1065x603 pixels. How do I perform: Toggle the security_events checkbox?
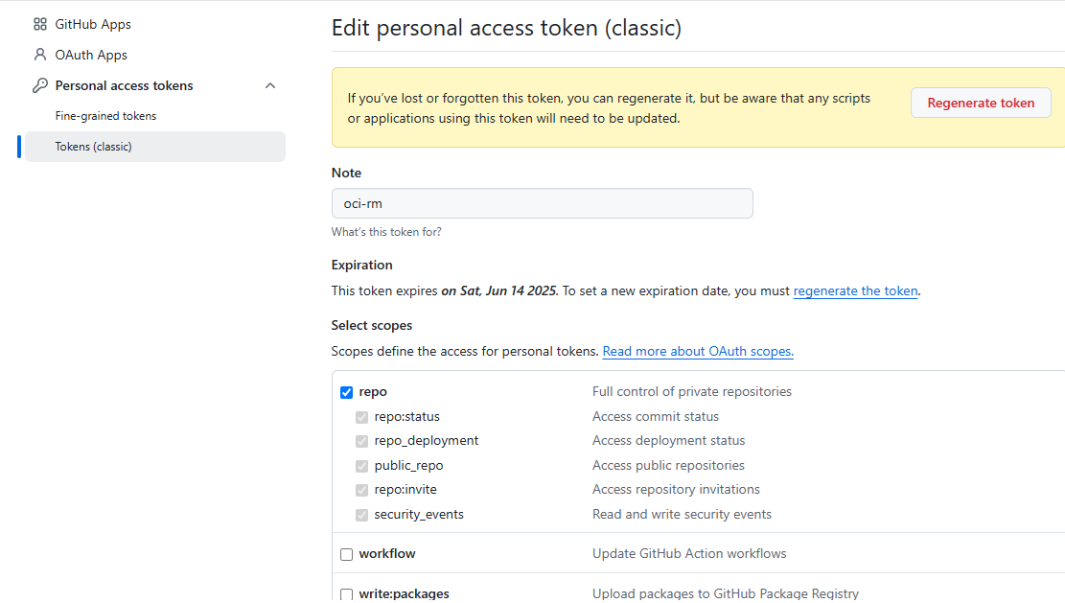pos(362,515)
